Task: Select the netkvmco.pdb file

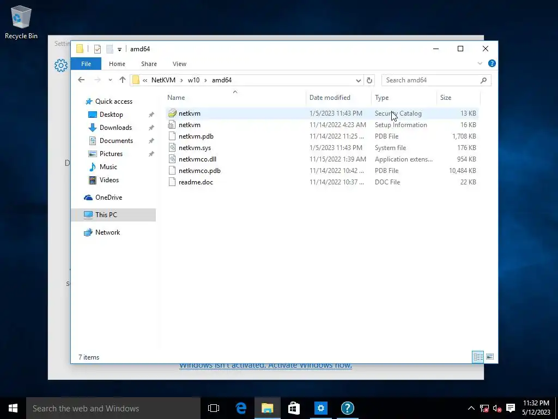Action: [x=322, y=170]
